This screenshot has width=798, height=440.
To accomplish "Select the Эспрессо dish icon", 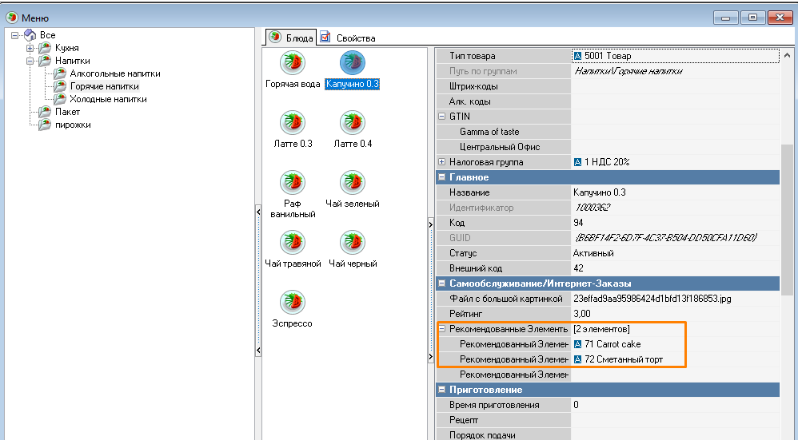I will point(293,303).
